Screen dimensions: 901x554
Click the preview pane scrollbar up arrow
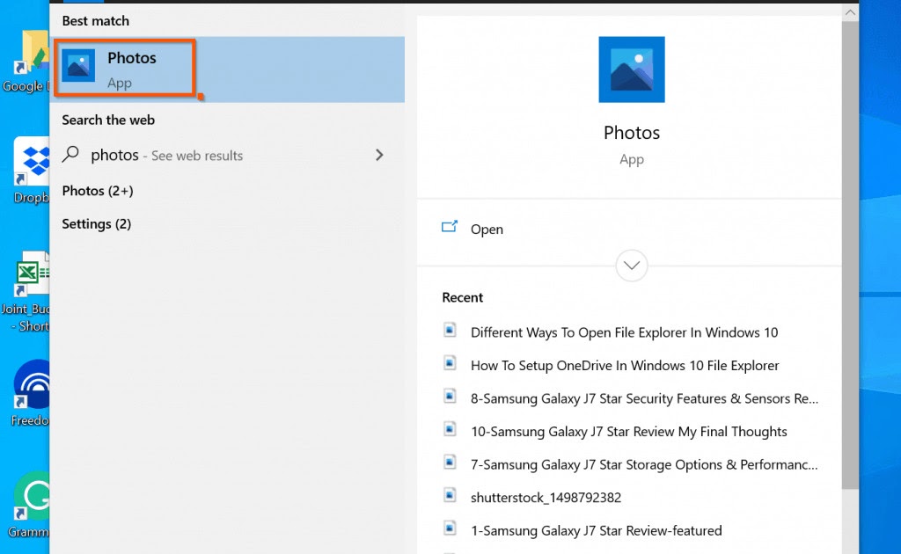click(x=851, y=12)
